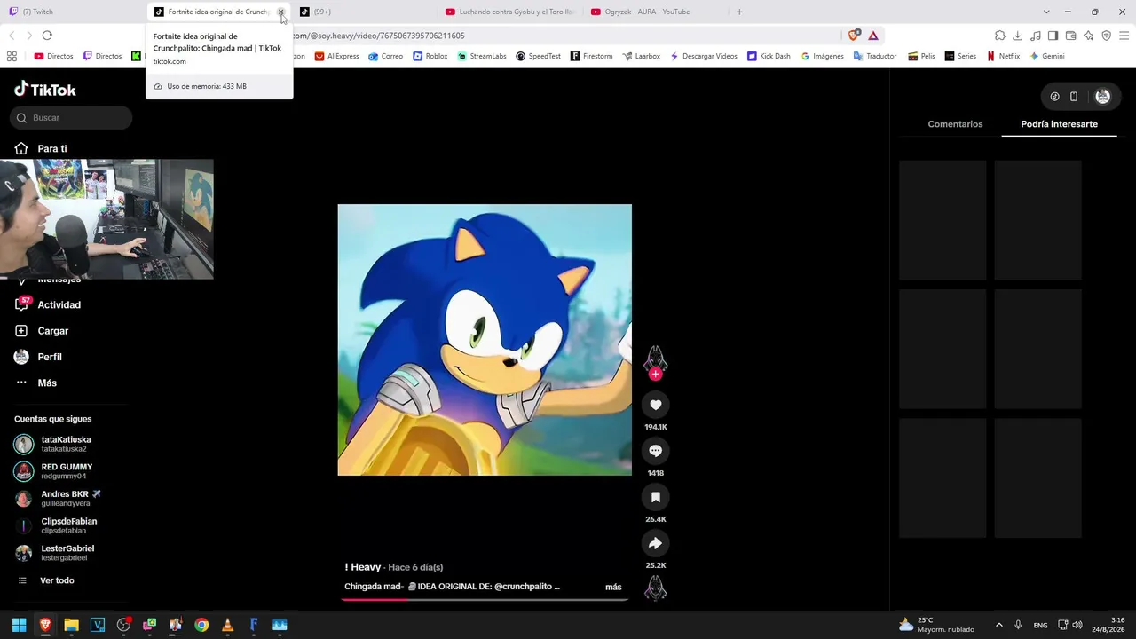Focus the TikTok 'Buscar' search field
Image resolution: width=1136 pixels, height=639 pixels.
point(71,118)
